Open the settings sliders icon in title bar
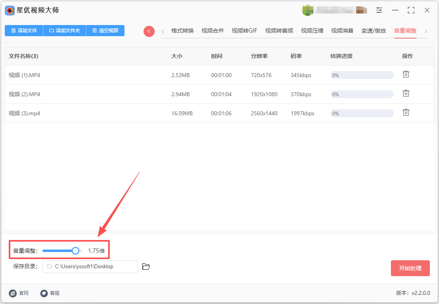The width and height of the screenshot is (439, 304). click(379, 10)
